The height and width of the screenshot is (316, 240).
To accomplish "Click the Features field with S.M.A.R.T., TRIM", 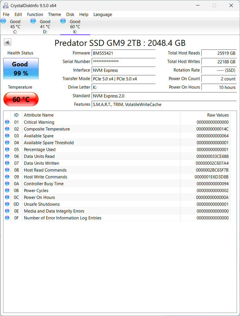I will coord(164,105).
